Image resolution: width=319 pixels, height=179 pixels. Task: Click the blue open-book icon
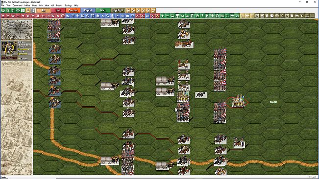pos(83,16)
